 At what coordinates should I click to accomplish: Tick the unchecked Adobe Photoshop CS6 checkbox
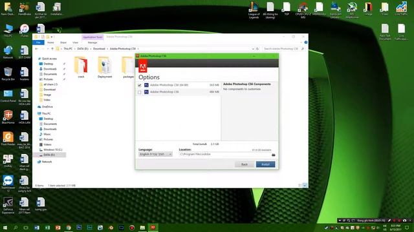tap(140, 92)
